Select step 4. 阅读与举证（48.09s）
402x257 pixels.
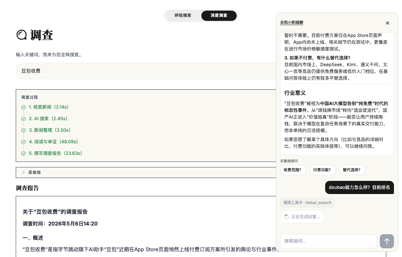coord(54,142)
